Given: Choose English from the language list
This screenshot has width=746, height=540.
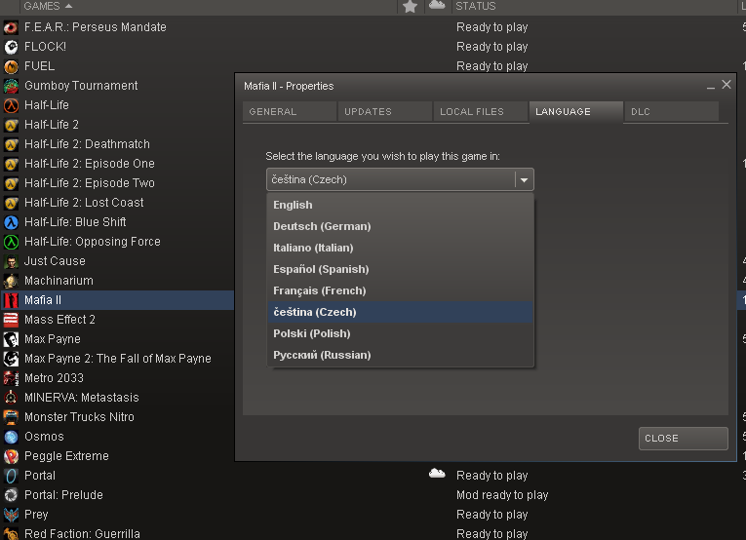Looking at the screenshot, I should pyautogui.click(x=293, y=205).
